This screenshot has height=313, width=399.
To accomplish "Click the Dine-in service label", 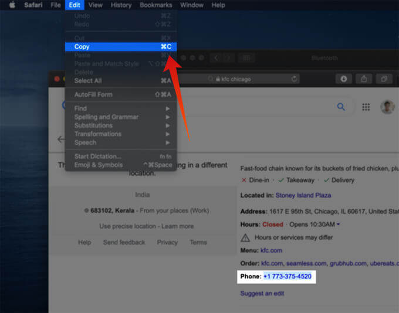I will click(x=259, y=181).
